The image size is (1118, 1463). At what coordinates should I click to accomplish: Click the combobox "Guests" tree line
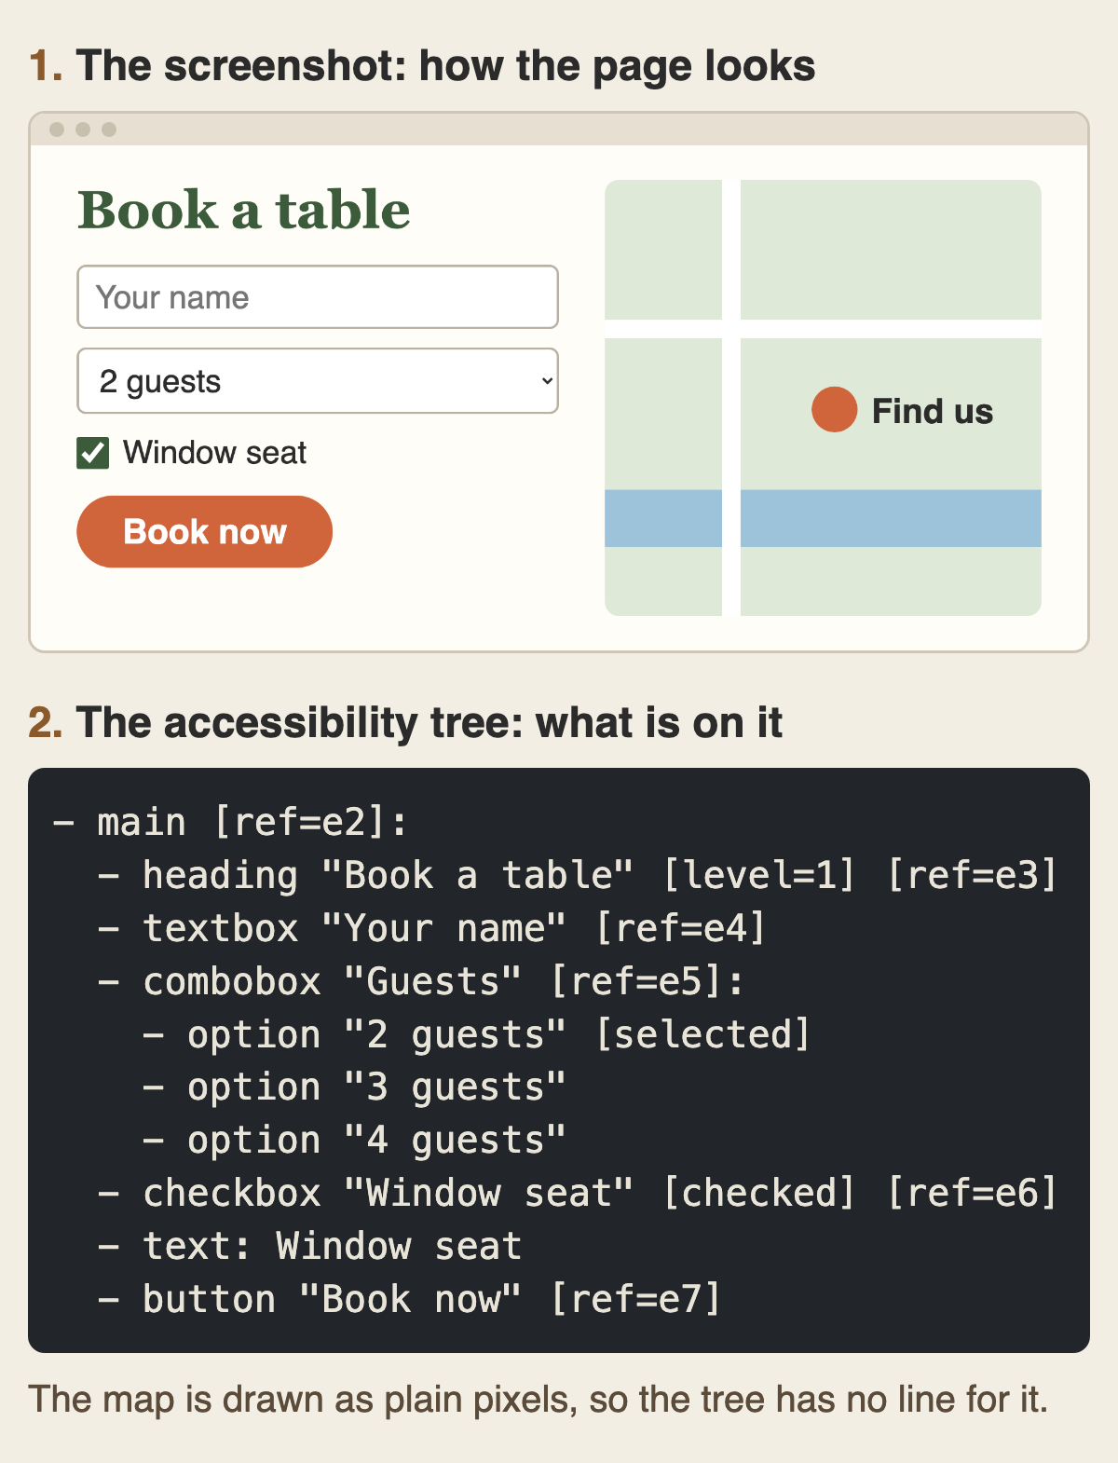click(420, 982)
